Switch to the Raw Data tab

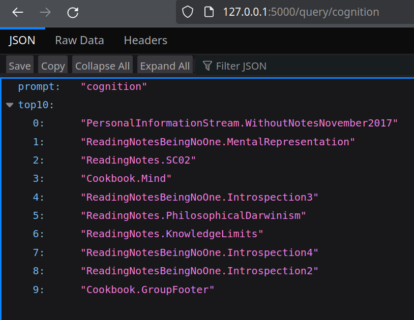click(x=79, y=40)
